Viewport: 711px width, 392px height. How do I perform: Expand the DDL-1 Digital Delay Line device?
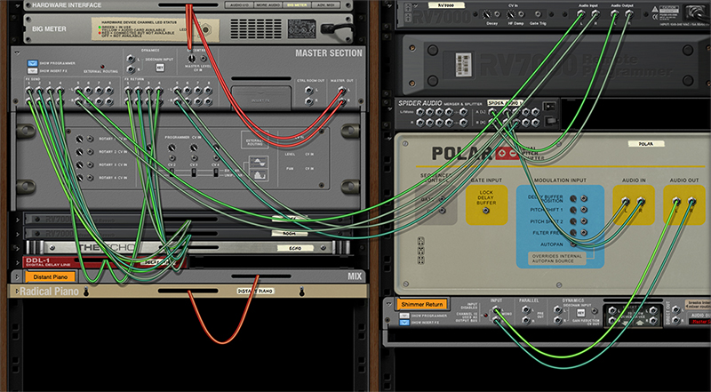[17, 262]
